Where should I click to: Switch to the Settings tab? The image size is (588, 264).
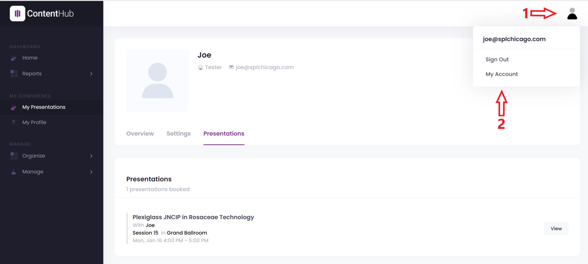click(x=178, y=134)
